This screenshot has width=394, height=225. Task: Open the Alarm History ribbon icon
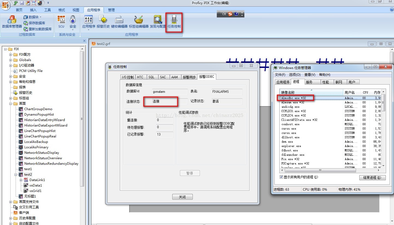tap(103, 21)
